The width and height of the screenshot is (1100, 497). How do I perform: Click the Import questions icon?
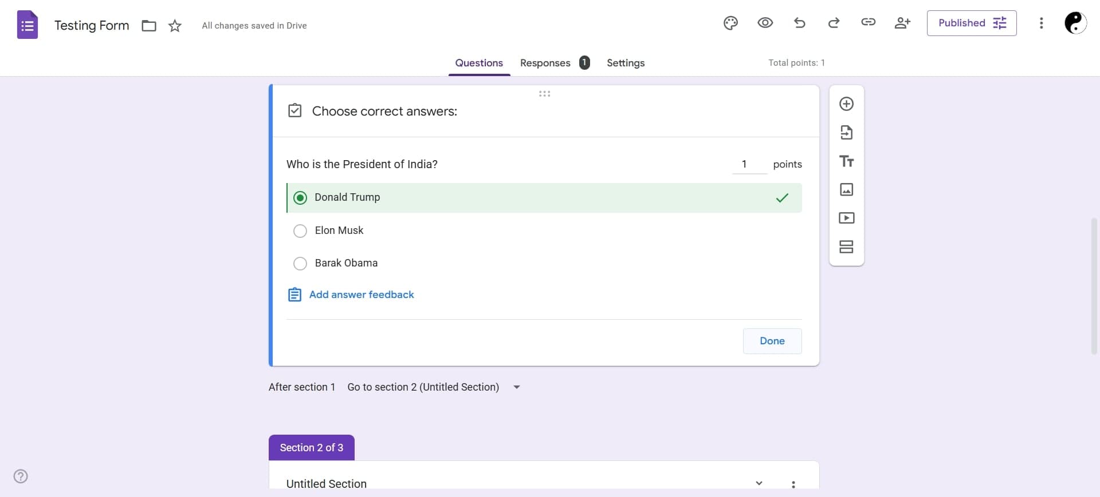846,133
